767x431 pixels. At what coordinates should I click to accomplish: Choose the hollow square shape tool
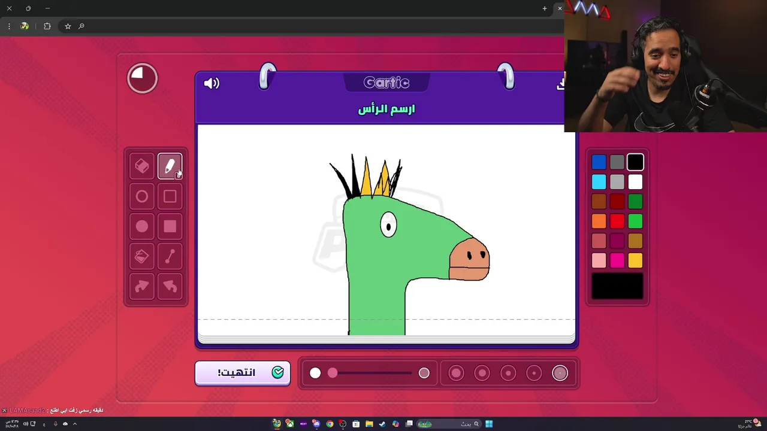click(170, 196)
